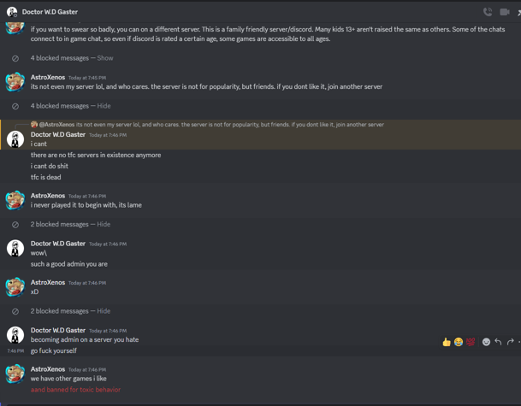Open Doctor W.D Gaster avatar beside "i cant"
This screenshot has height=406, width=521.
(x=15, y=139)
